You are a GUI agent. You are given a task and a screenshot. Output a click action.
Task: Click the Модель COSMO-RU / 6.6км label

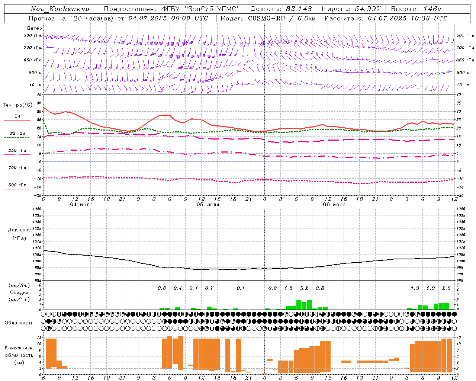pyautogui.click(x=268, y=18)
